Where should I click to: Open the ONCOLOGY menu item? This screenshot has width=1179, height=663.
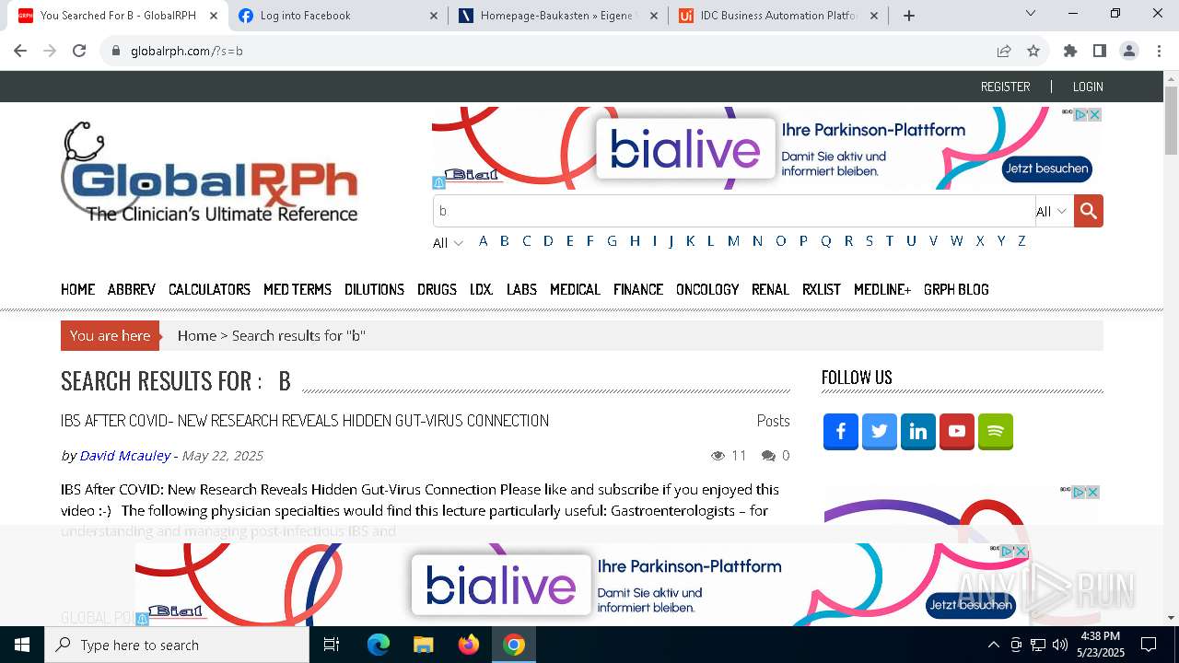[707, 289]
